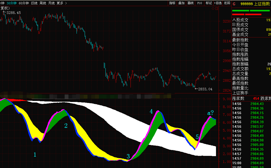The width and height of the screenshot is (271, 168).
Task: Click the 叠加 overlay button
Action: pos(181,3)
